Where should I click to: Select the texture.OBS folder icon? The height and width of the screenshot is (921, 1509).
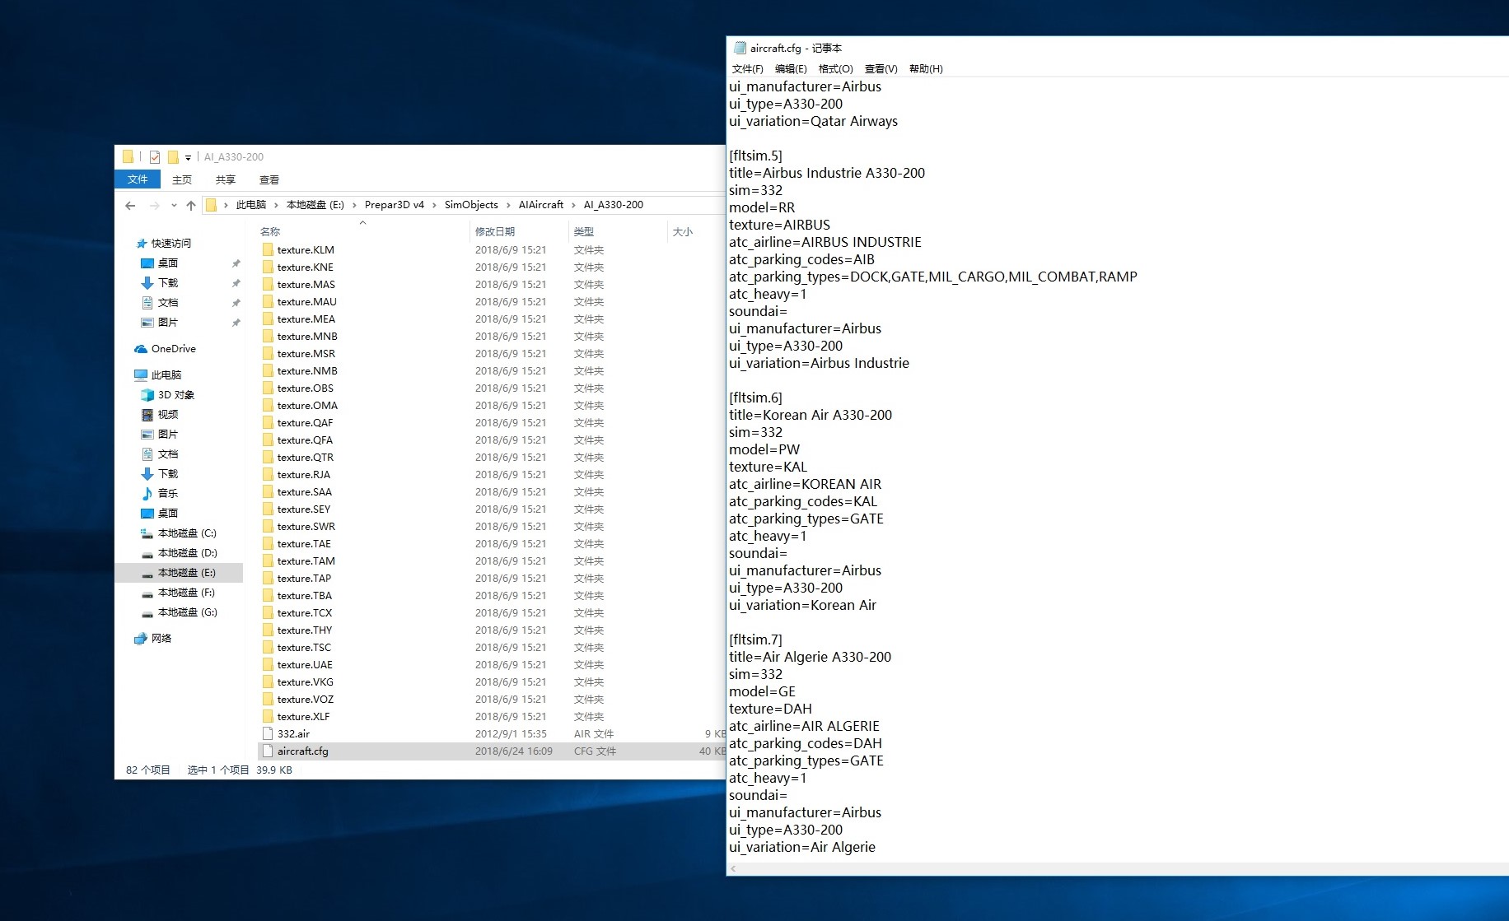[268, 388]
